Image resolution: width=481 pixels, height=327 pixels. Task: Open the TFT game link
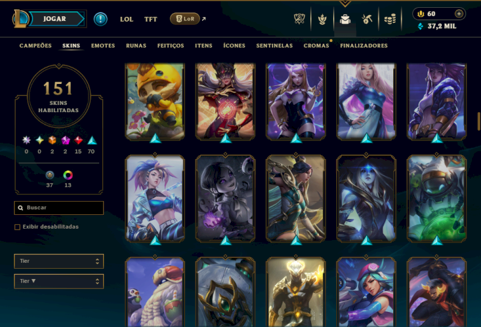[x=151, y=19]
